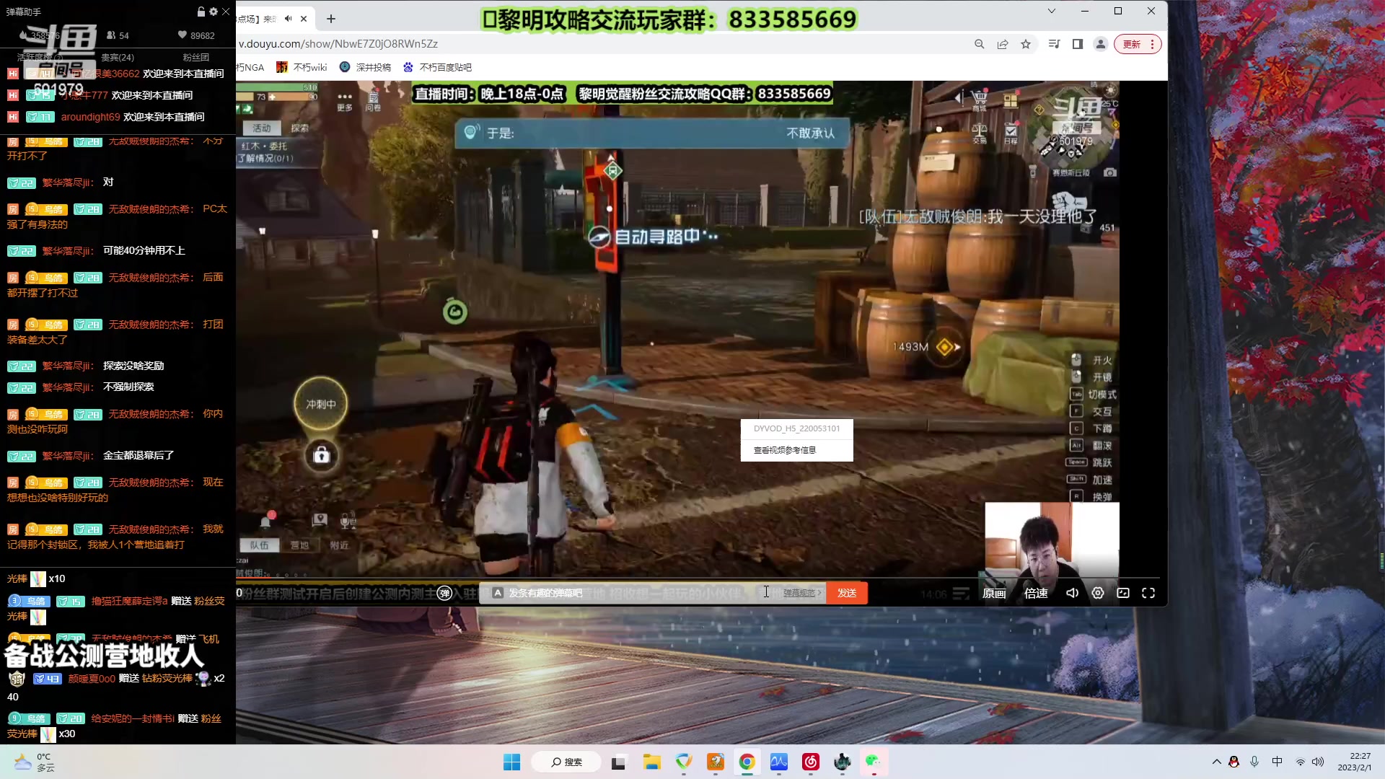This screenshot has width=1385, height=779.
Task: Click the video progress bar
Action: coord(698,578)
